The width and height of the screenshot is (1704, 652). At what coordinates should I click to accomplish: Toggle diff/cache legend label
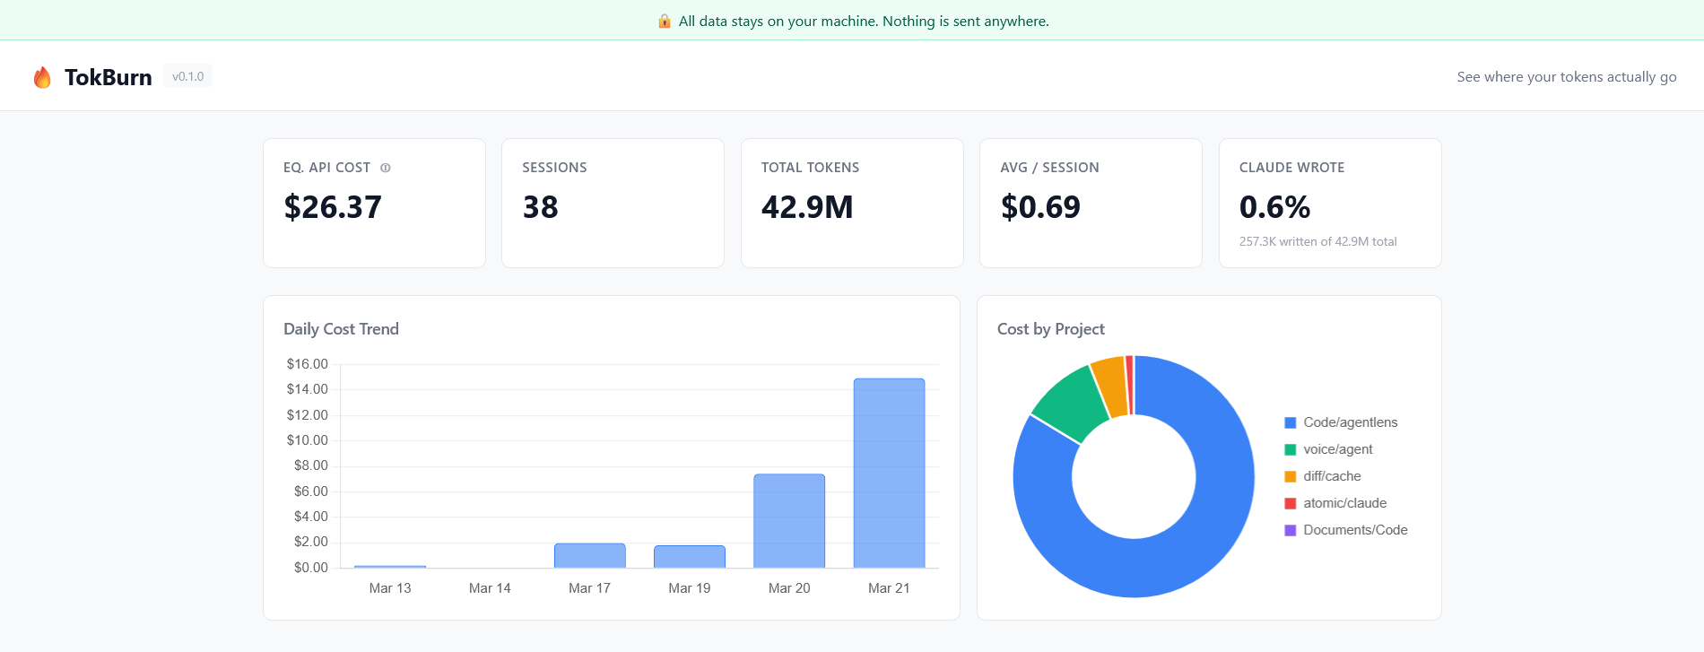click(x=1332, y=476)
